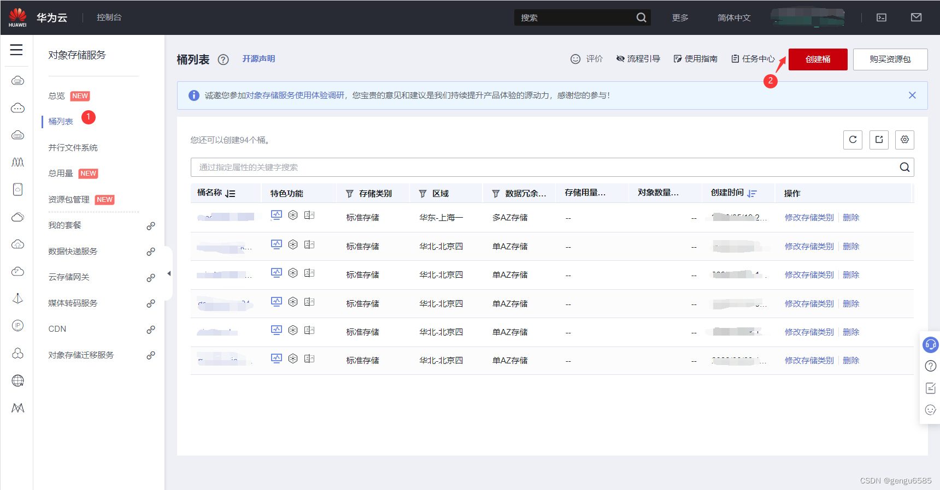Open 云存储网关 in sidebar
This screenshot has width=940, height=490.
tap(69, 277)
